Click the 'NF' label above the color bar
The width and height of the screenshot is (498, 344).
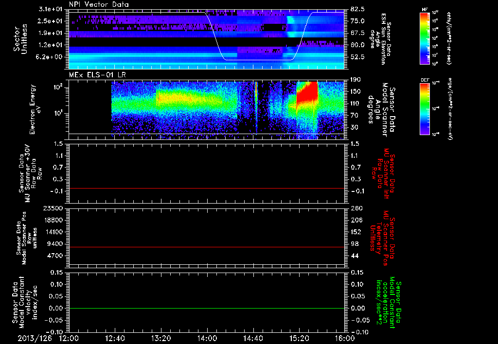point(425,10)
